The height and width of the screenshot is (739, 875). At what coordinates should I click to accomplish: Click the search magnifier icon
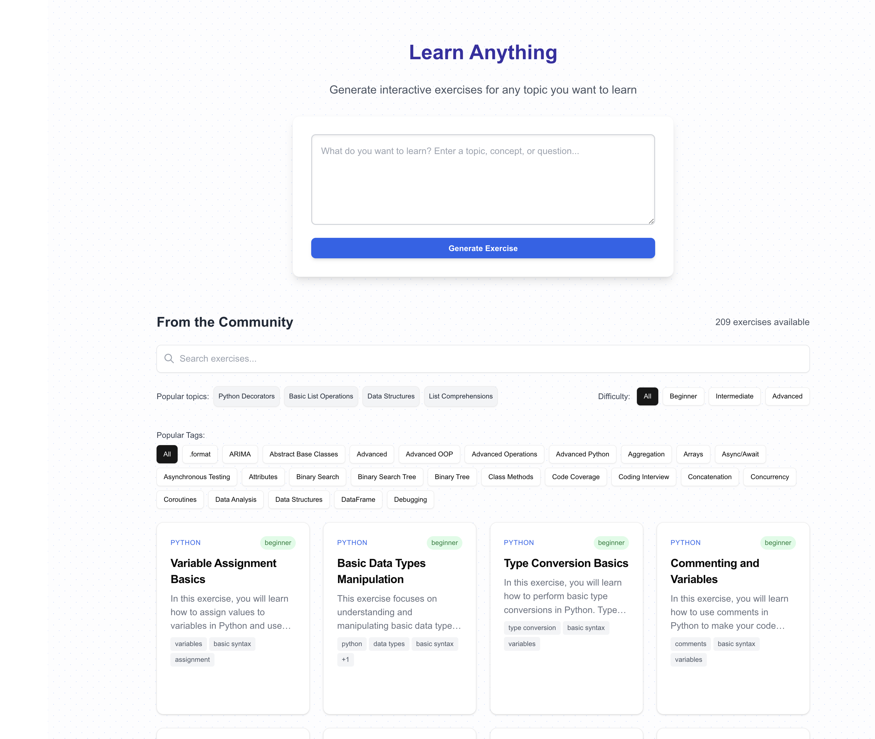[x=169, y=358]
